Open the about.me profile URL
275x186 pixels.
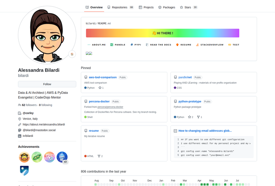[44, 124]
